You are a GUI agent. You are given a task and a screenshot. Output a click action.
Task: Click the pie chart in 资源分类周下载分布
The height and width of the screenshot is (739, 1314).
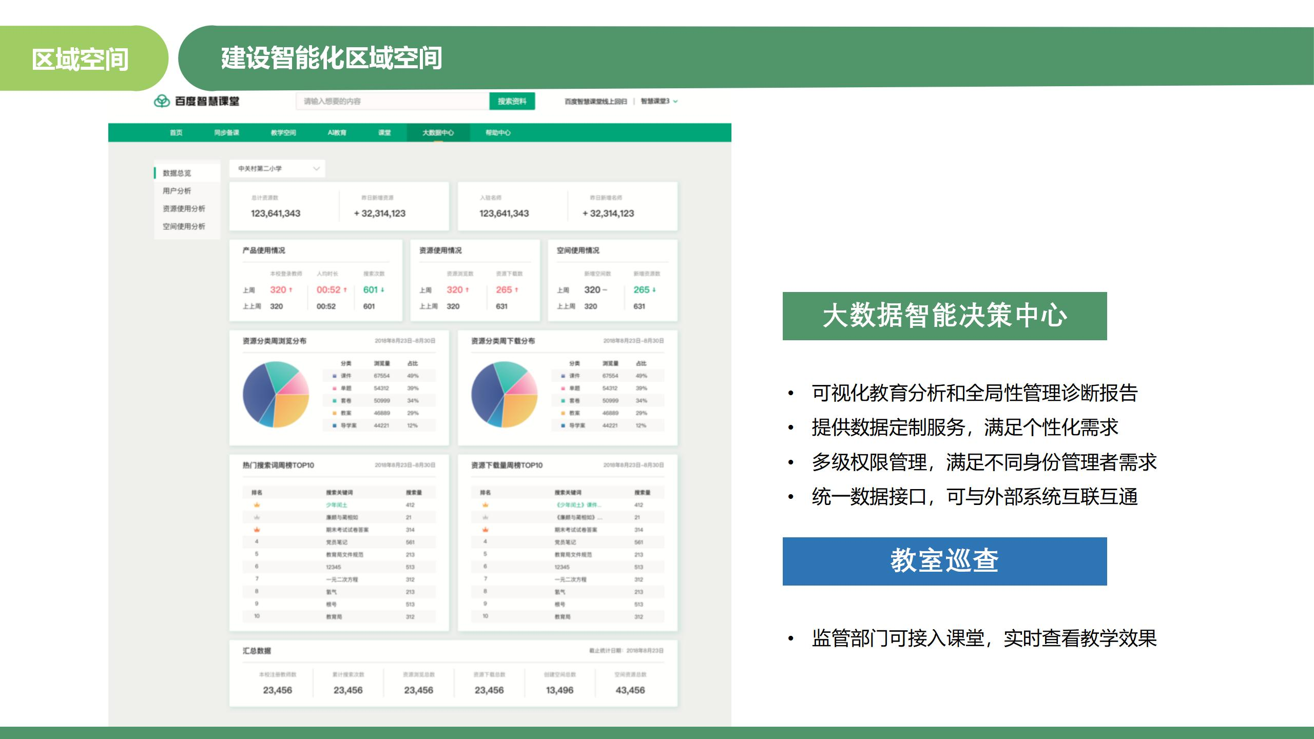coord(504,394)
